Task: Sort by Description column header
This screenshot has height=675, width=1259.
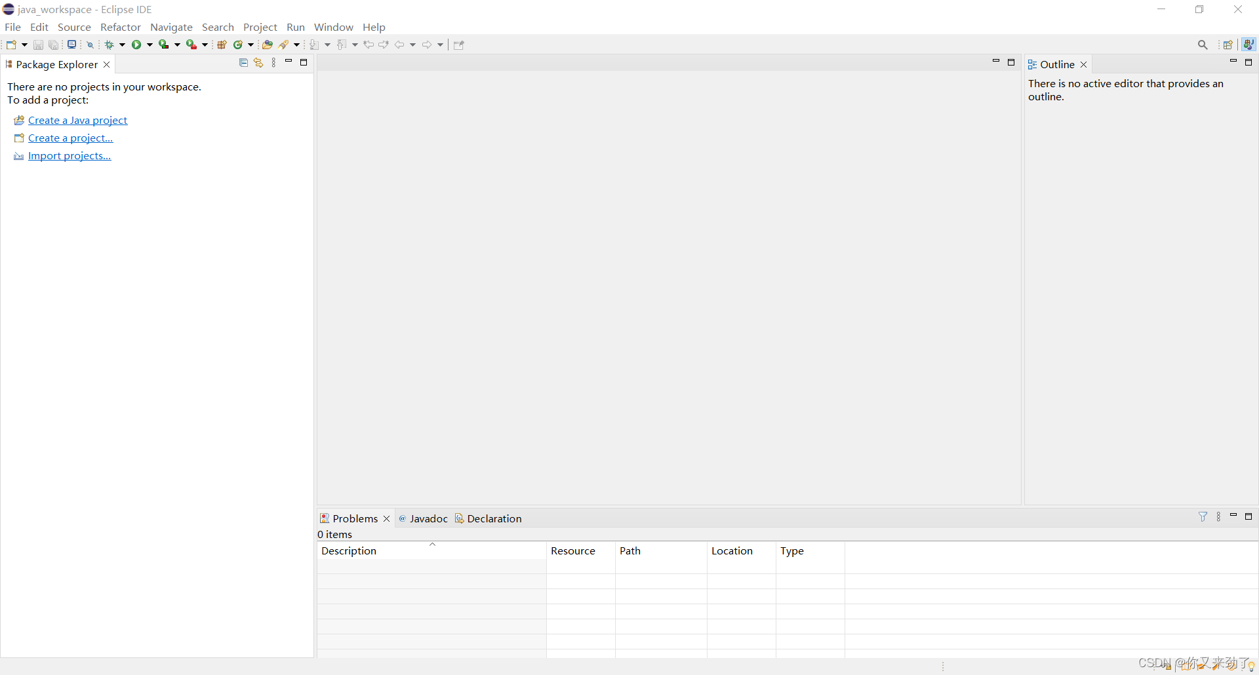Action: (431, 550)
